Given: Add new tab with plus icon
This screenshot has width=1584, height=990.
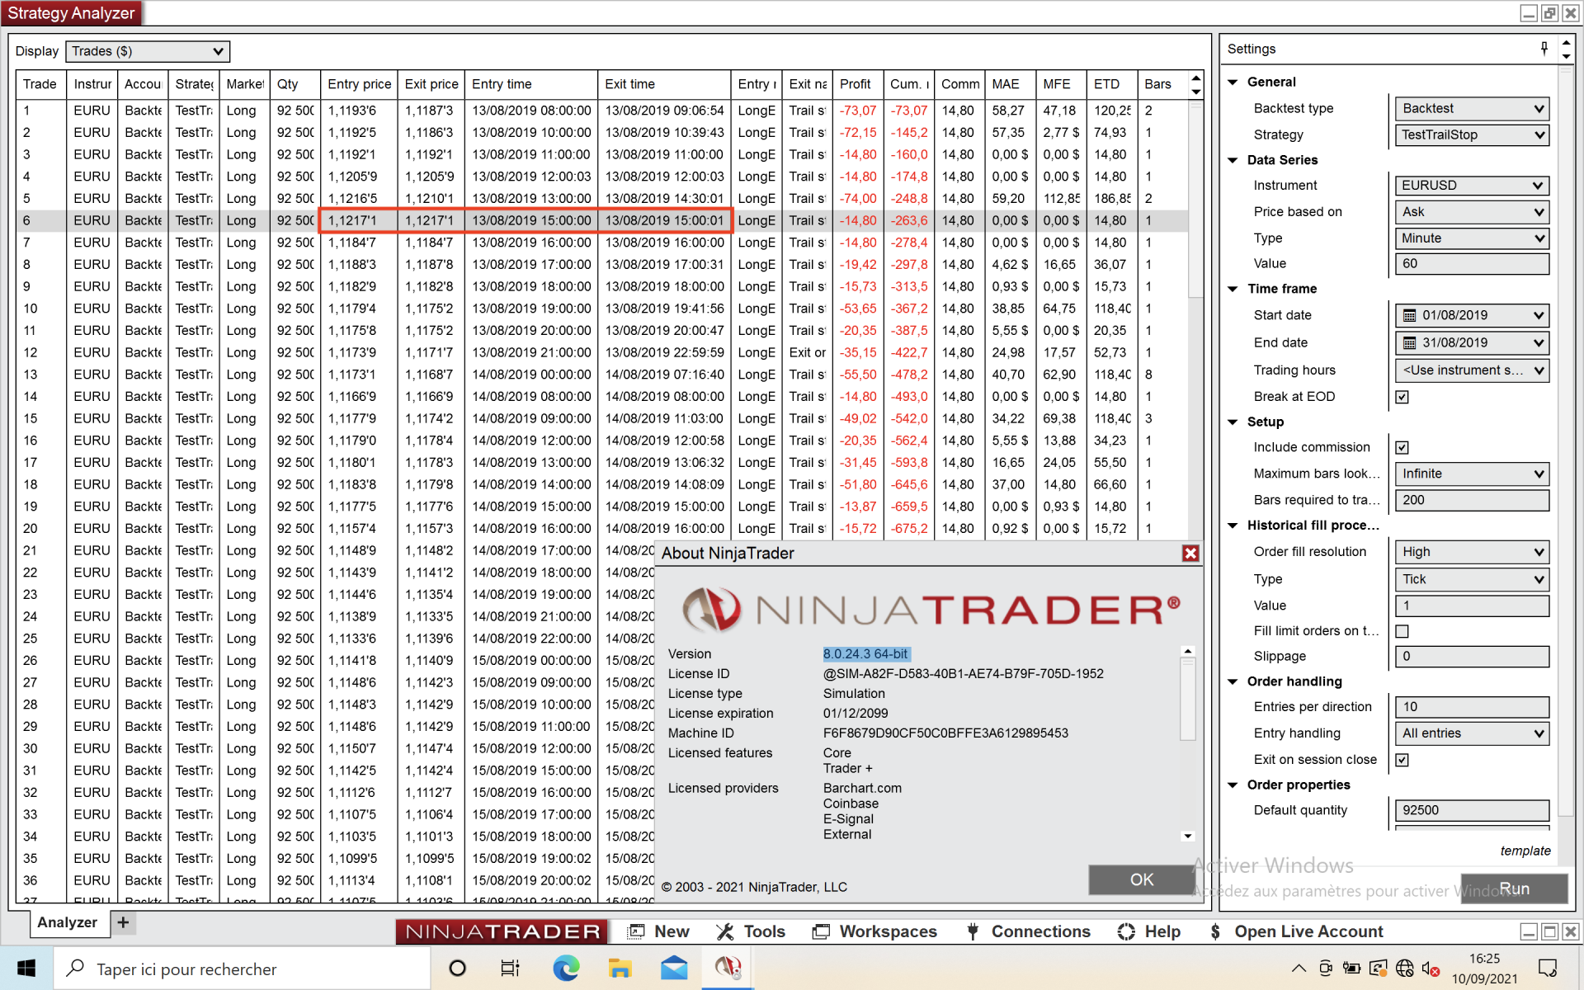Looking at the screenshot, I should [x=123, y=922].
